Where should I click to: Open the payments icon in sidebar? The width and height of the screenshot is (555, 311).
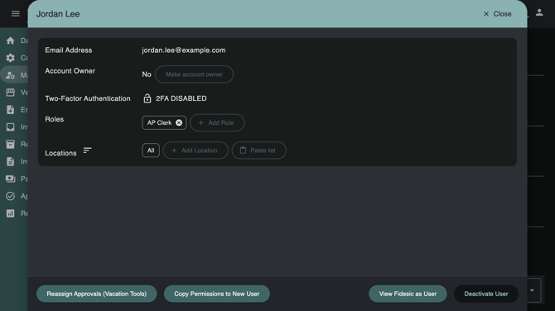point(10,179)
